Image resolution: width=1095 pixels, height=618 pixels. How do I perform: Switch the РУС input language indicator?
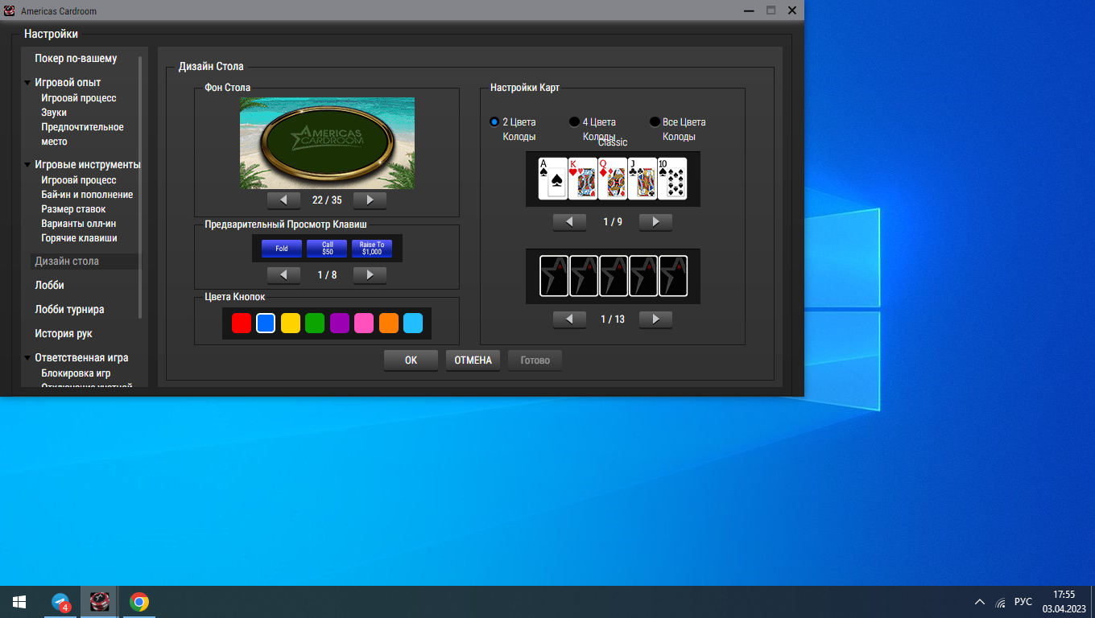click(x=1023, y=602)
